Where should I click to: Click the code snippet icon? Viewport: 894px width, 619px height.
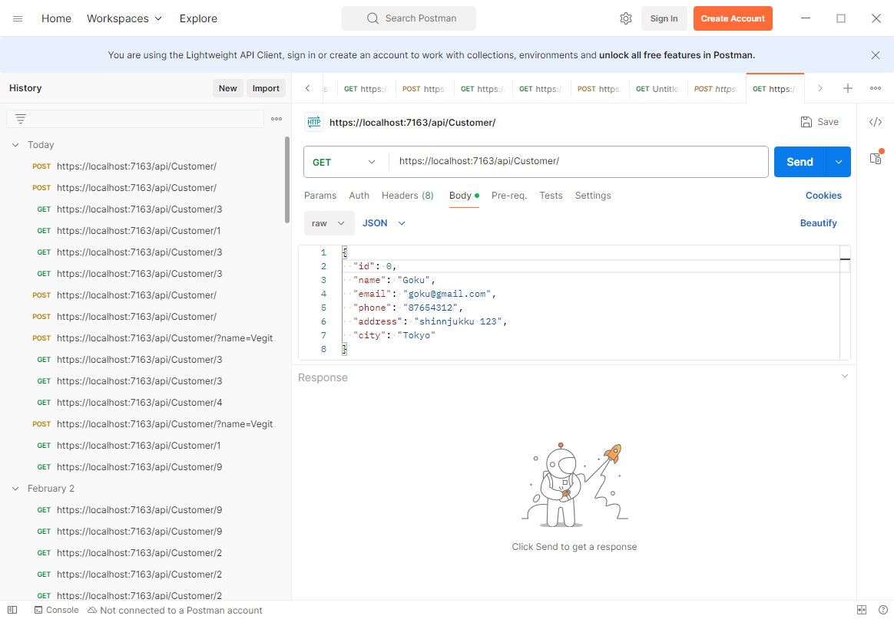click(x=875, y=122)
